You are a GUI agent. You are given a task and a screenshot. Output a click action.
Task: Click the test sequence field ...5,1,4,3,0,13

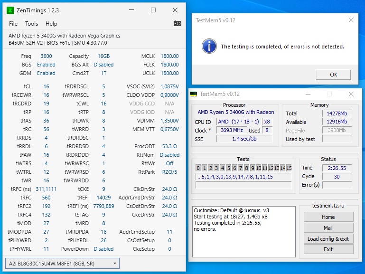(243, 177)
